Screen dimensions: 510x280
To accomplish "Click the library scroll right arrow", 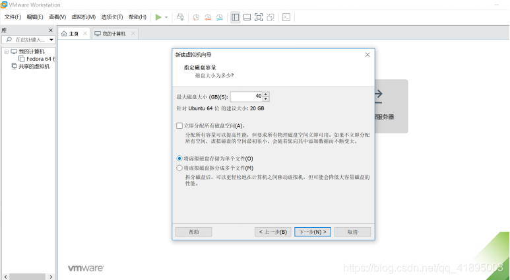I will [51, 277].
